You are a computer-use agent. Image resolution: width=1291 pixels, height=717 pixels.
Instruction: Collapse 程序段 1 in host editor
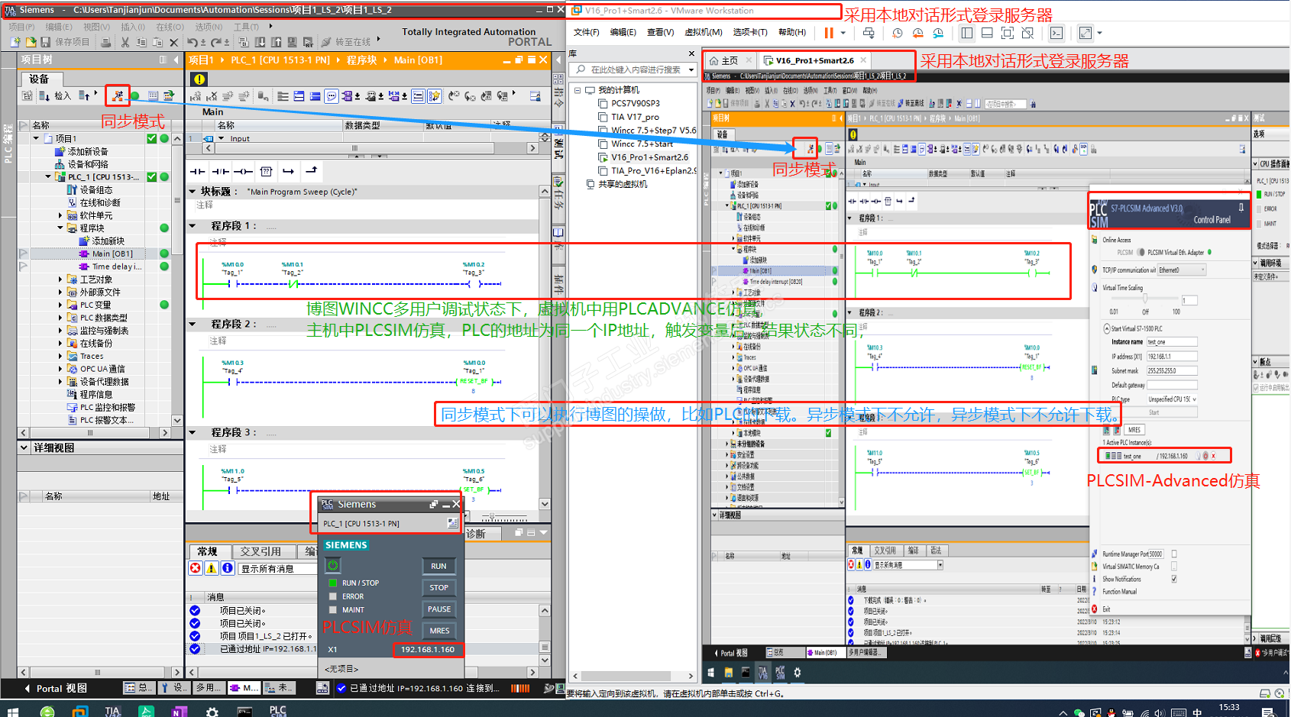point(193,226)
